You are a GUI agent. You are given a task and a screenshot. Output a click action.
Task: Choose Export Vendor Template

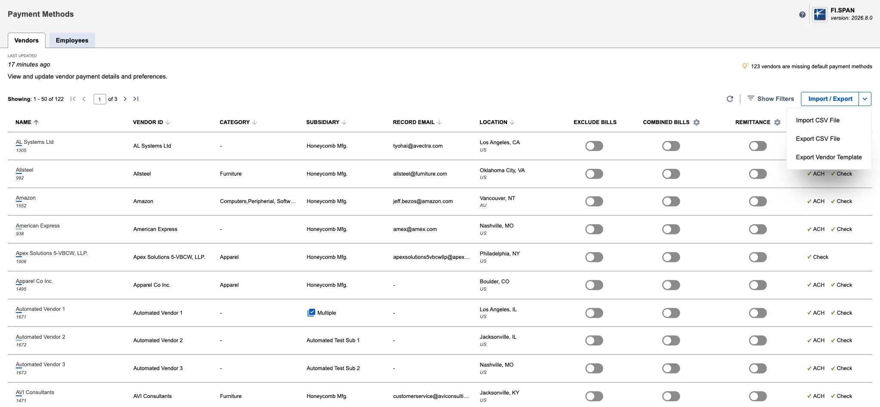pos(829,157)
